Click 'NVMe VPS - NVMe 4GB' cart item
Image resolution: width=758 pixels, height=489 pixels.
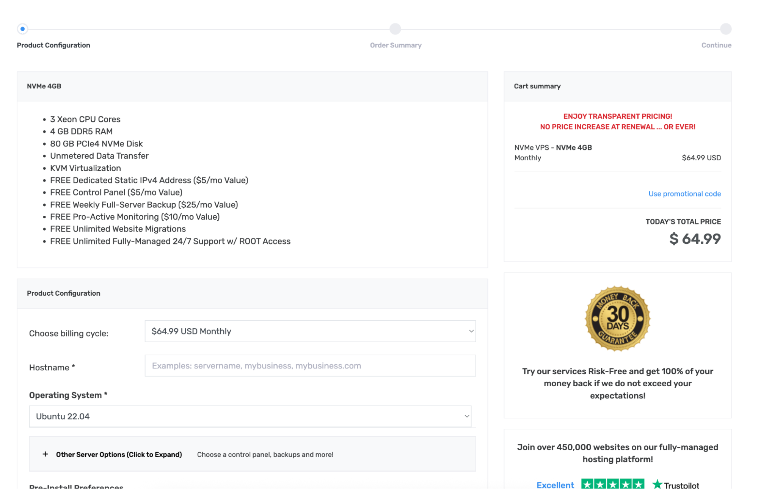[553, 147]
